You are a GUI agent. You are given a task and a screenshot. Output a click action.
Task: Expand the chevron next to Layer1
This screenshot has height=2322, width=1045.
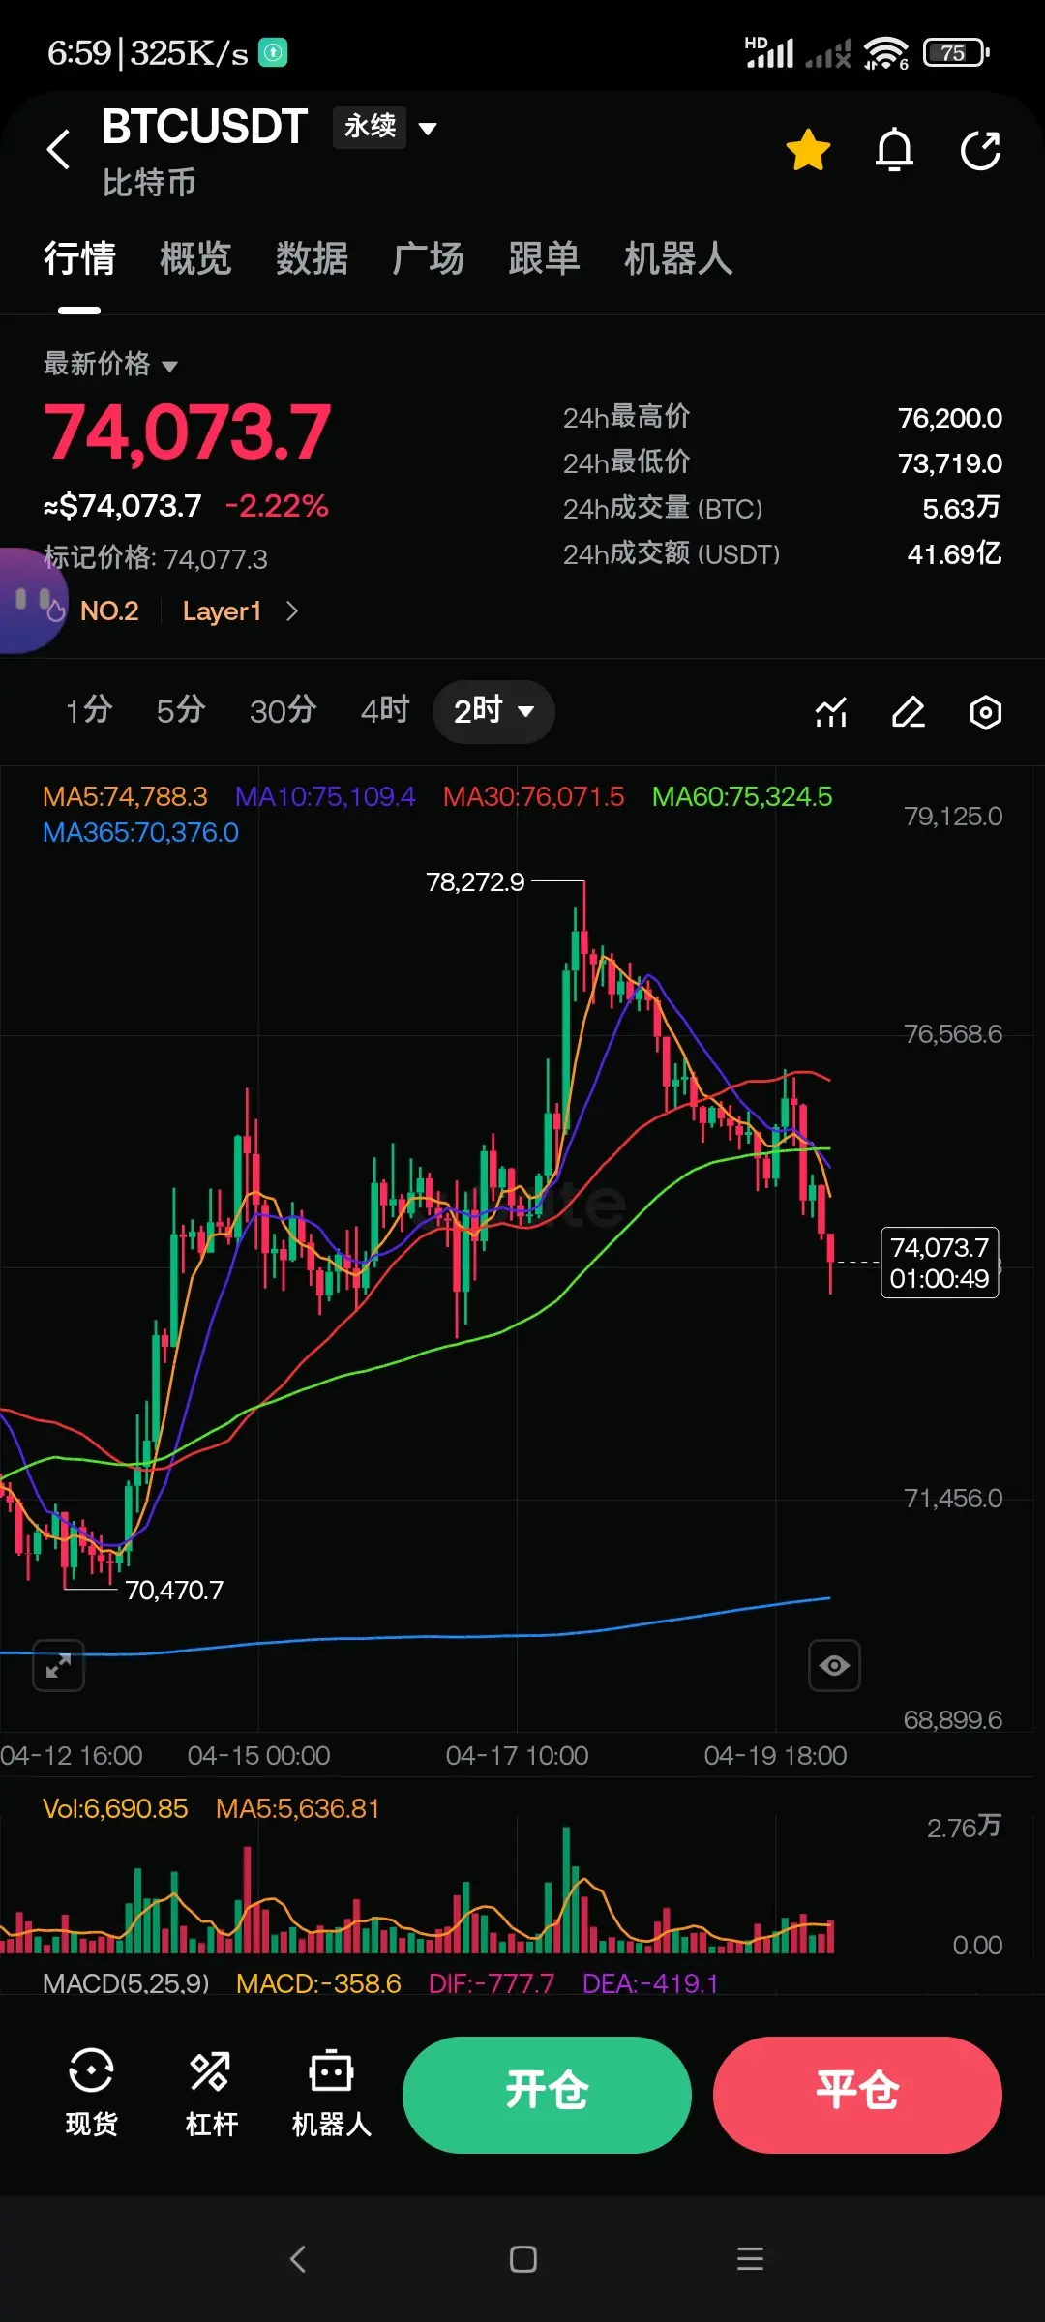(x=292, y=610)
